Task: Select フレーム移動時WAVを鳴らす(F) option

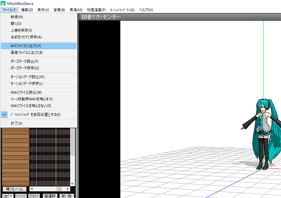Action: (x=39, y=99)
